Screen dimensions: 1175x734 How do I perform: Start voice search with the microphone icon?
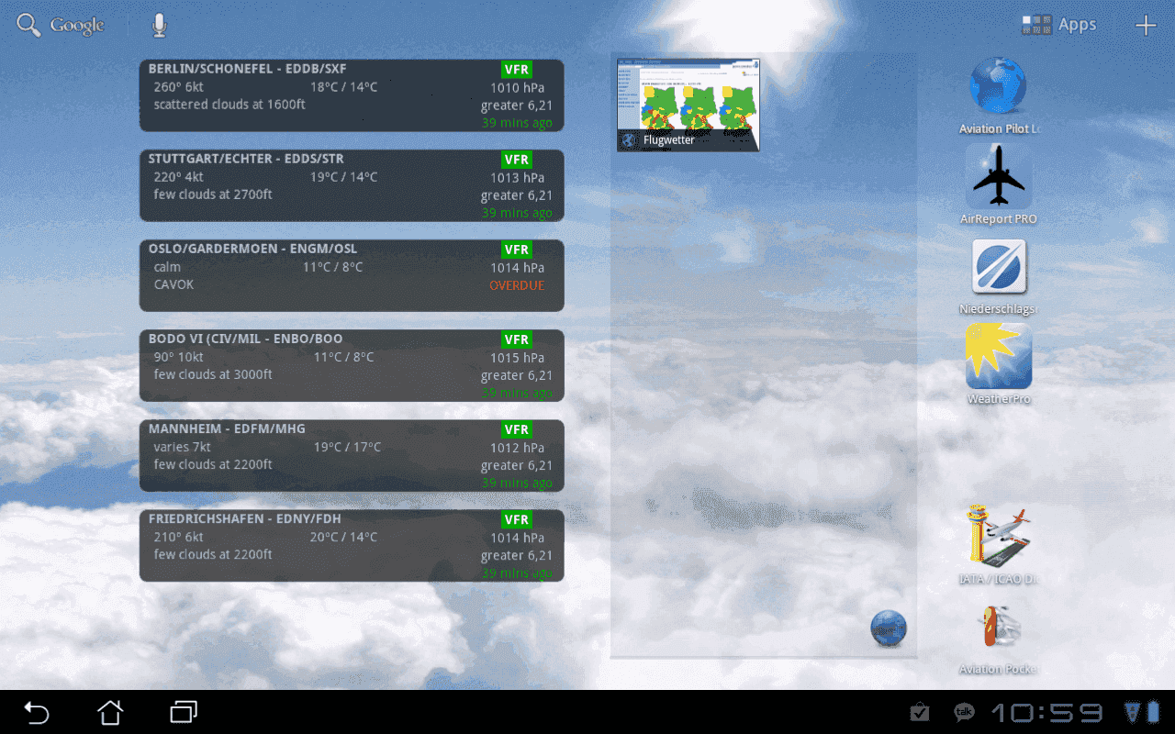pyautogui.click(x=160, y=26)
